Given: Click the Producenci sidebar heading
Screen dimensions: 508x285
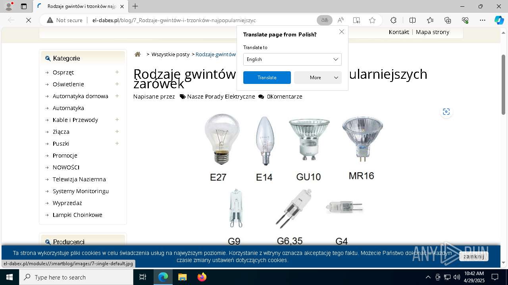Looking at the screenshot, I should tap(69, 242).
